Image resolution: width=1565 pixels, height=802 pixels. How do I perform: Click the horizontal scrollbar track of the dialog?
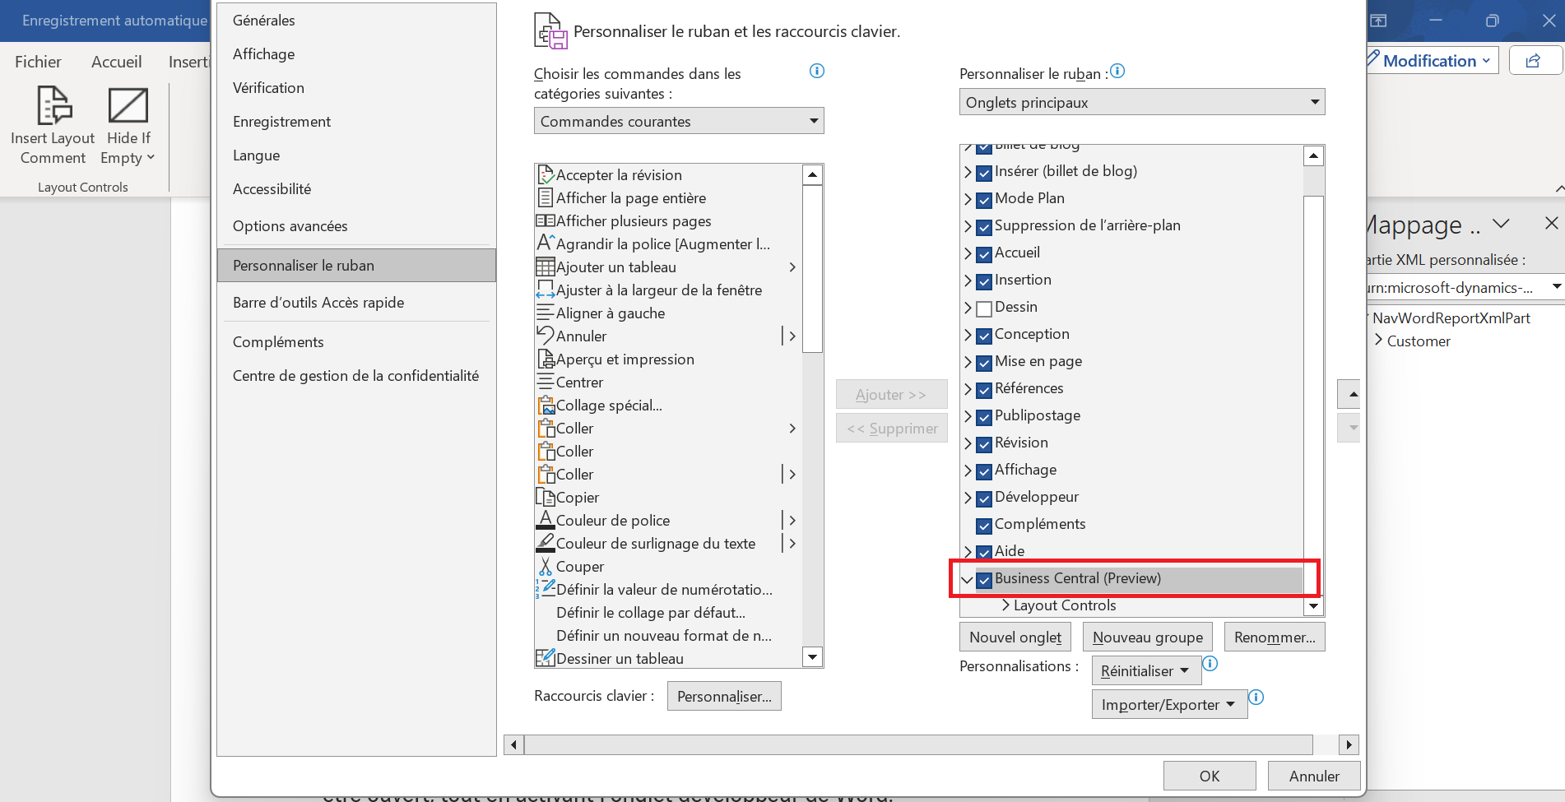[917, 744]
